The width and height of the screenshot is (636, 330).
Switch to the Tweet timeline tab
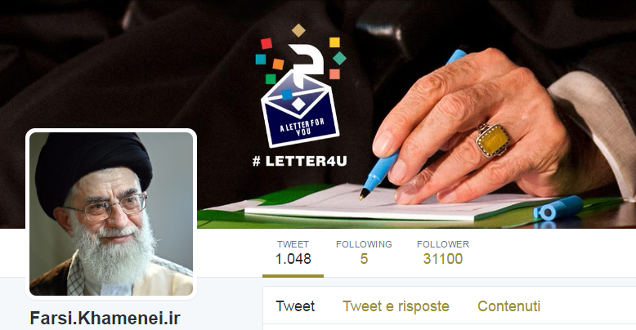[x=295, y=306]
